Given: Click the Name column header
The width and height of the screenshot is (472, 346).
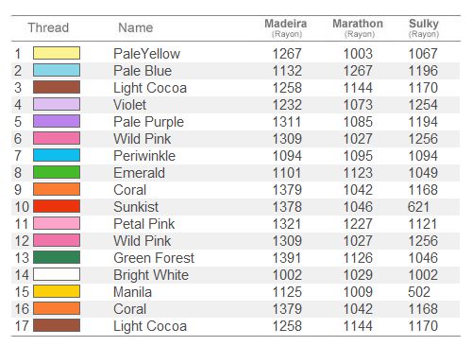Looking at the screenshot, I should pyautogui.click(x=136, y=27).
